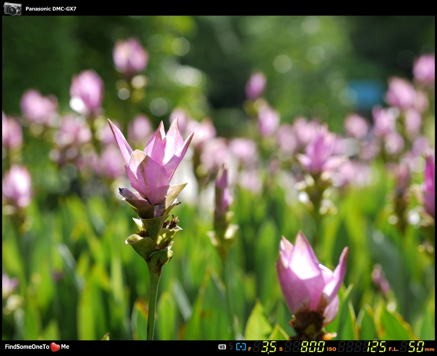Click the orange ISO label
The image size is (437, 356).
click(331, 349)
